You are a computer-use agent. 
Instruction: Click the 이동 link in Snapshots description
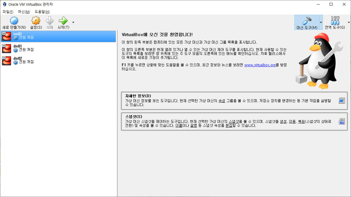pyautogui.click(x=292, y=121)
